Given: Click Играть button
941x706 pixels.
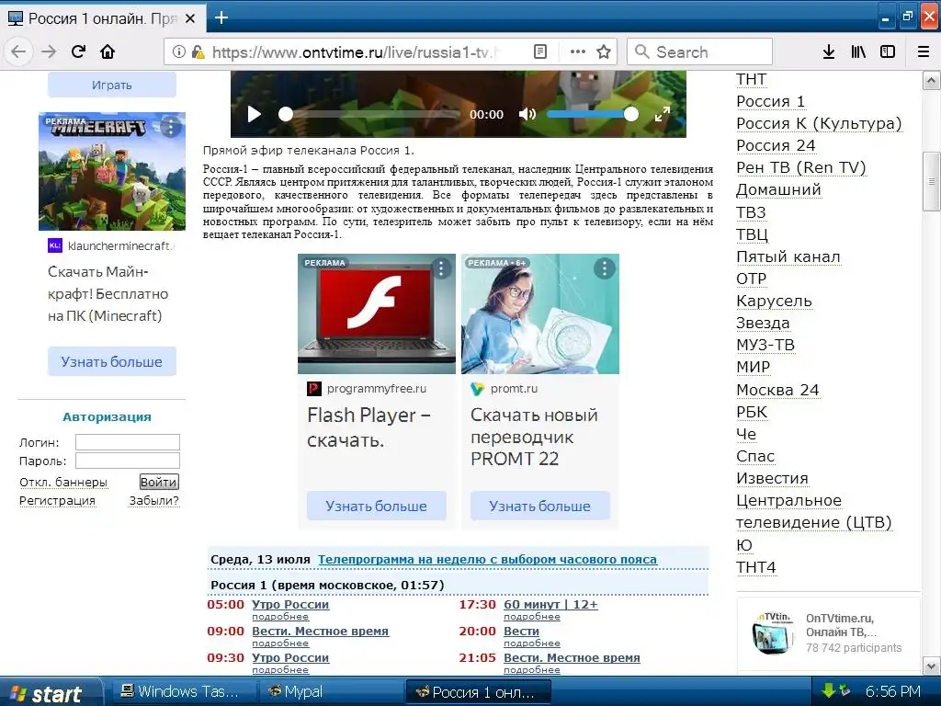Looking at the screenshot, I should [111, 85].
